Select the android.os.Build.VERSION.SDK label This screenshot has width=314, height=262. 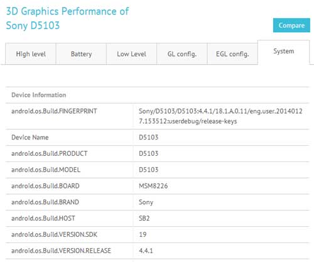pos(55,234)
